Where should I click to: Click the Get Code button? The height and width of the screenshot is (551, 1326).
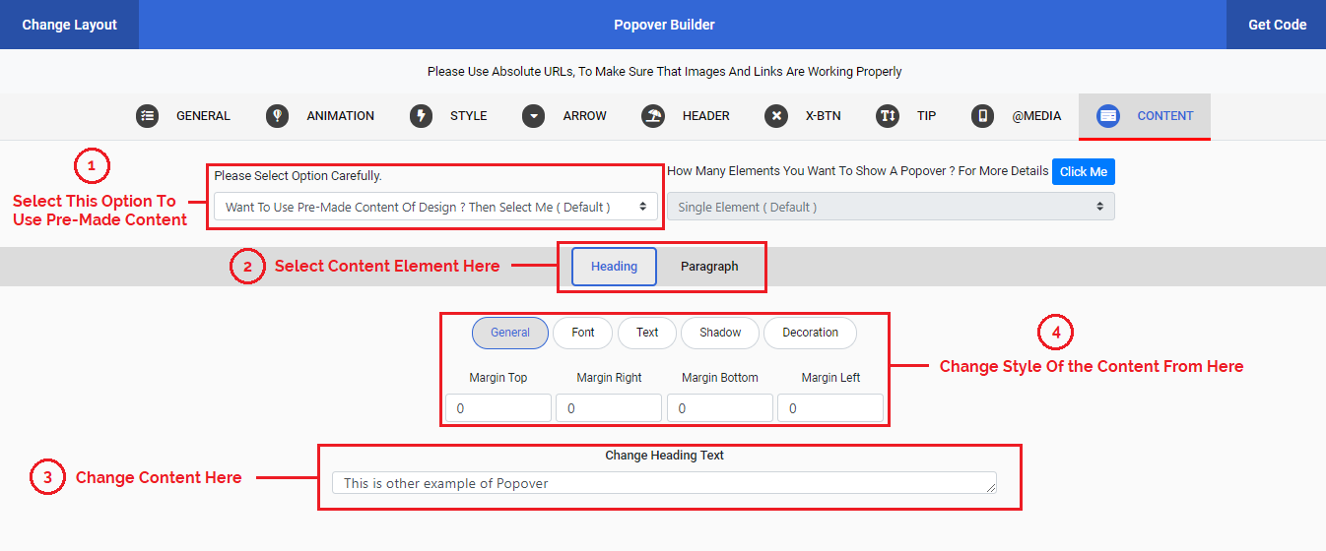(x=1277, y=25)
